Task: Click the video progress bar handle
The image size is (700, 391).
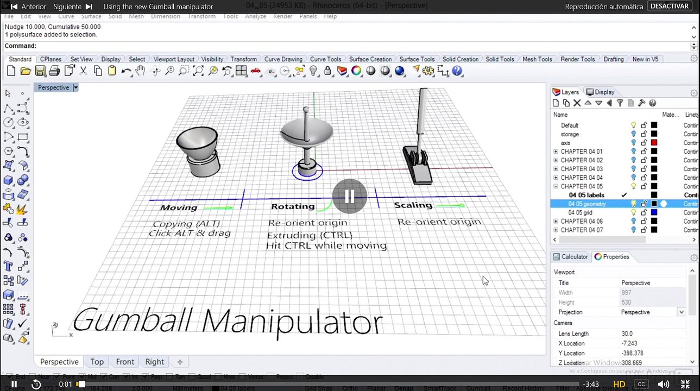Action: [x=81, y=384]
